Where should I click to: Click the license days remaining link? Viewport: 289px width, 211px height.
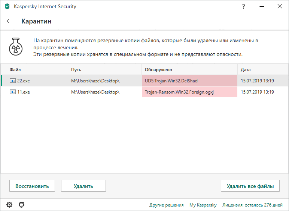pyautogui.click(x=253, y=205)
